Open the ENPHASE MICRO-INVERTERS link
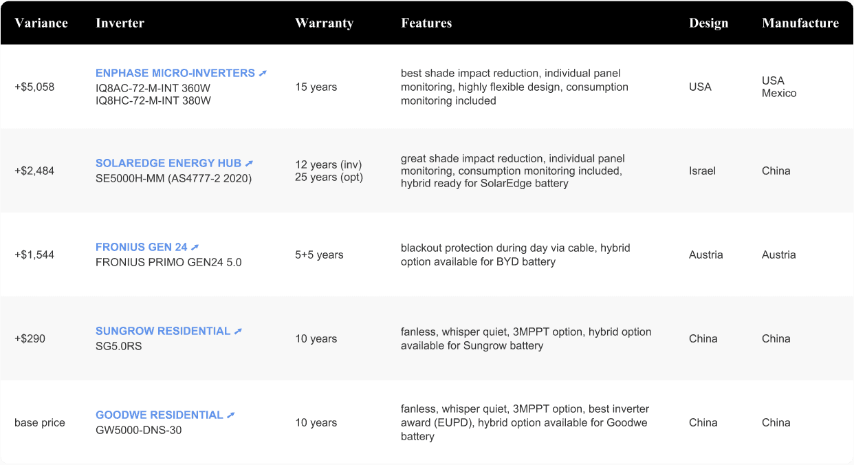Viewport: 854px width, 465px height. [x=175, y=73]
